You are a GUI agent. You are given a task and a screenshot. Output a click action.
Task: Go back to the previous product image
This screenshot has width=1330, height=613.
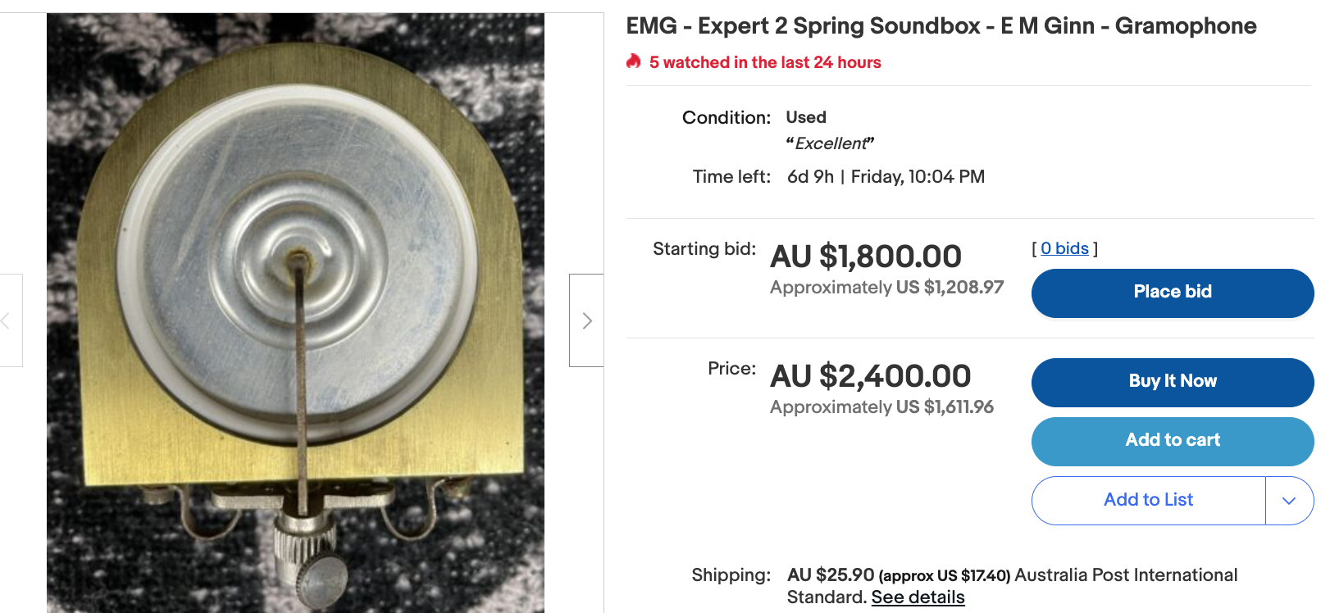pos(8,320)
